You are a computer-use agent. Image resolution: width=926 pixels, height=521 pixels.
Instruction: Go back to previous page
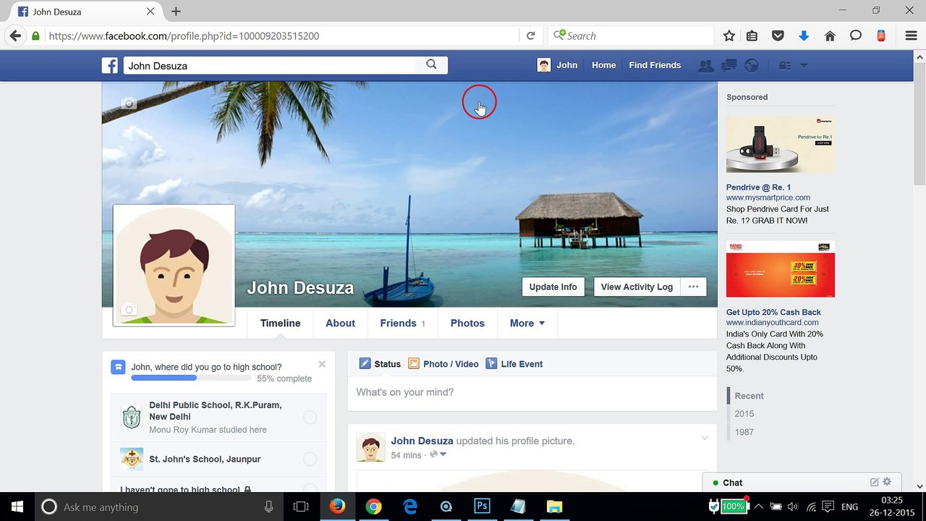(15, 35)
